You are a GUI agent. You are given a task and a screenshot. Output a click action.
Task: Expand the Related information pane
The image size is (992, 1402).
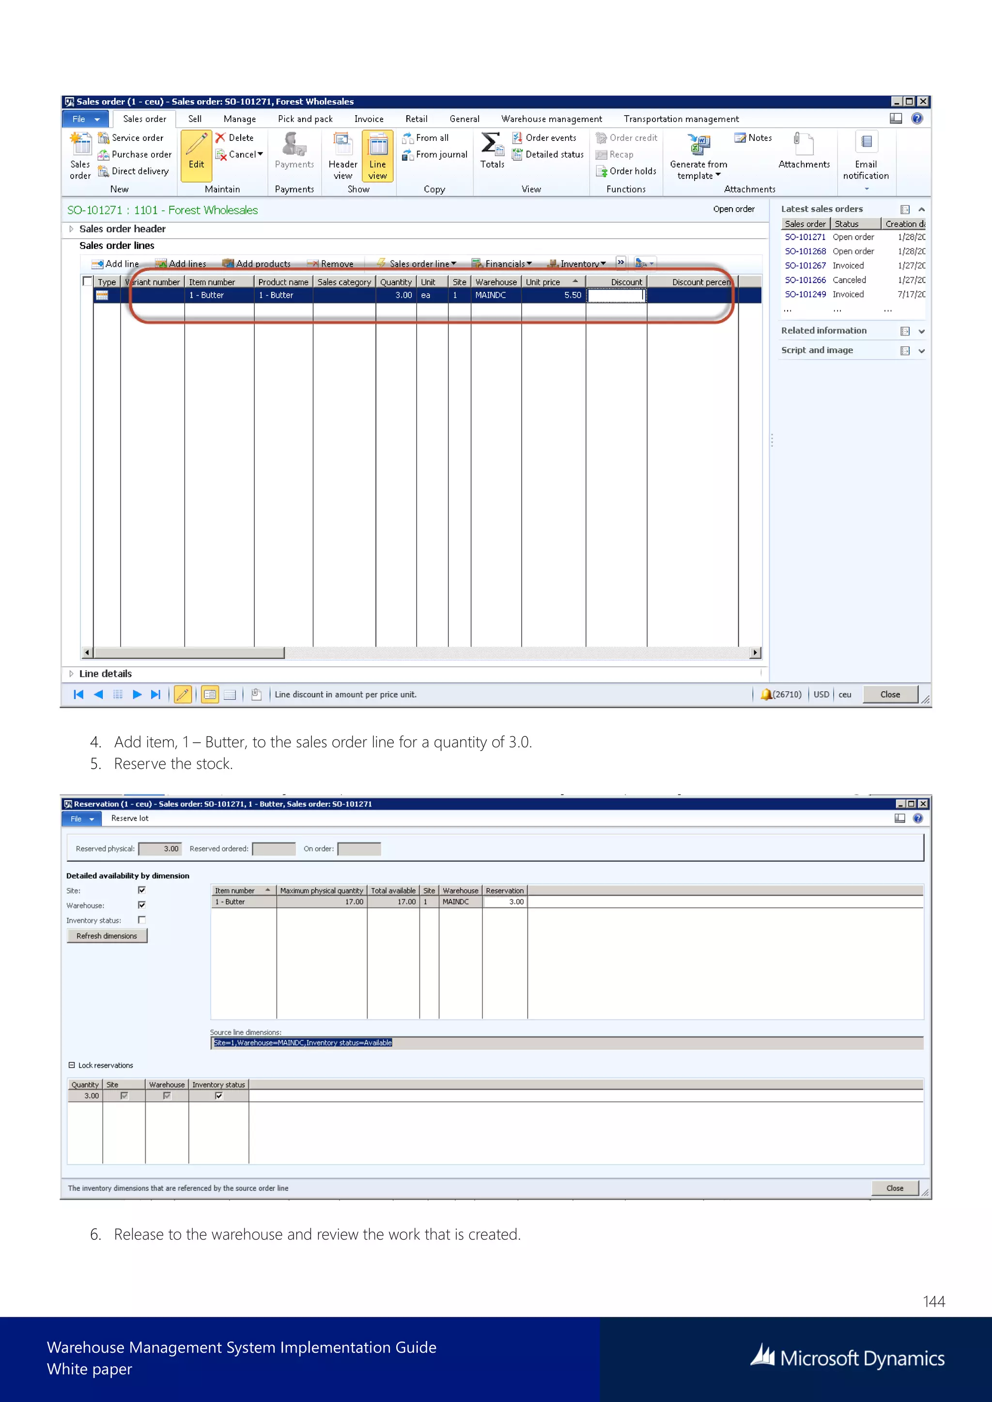[922, 331]
